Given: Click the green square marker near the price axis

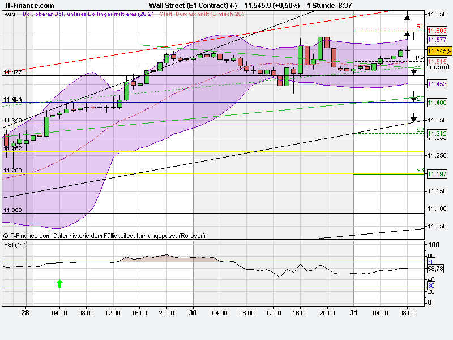Looking at the screenshot, I should click(401, 52).
